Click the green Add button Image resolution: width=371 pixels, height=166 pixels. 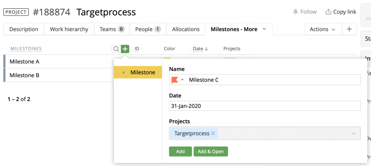coord(180,151)
